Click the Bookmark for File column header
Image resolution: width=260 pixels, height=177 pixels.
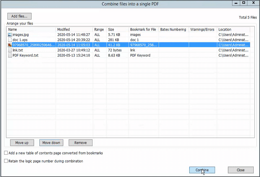pyautogui.click(x=144, y=30)
